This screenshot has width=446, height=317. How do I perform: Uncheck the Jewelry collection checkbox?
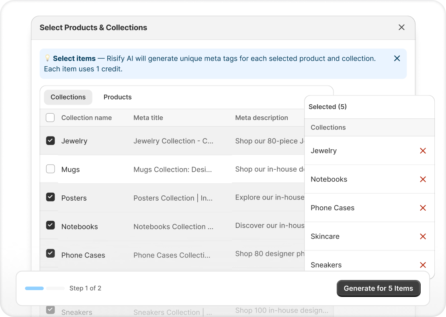50,141
